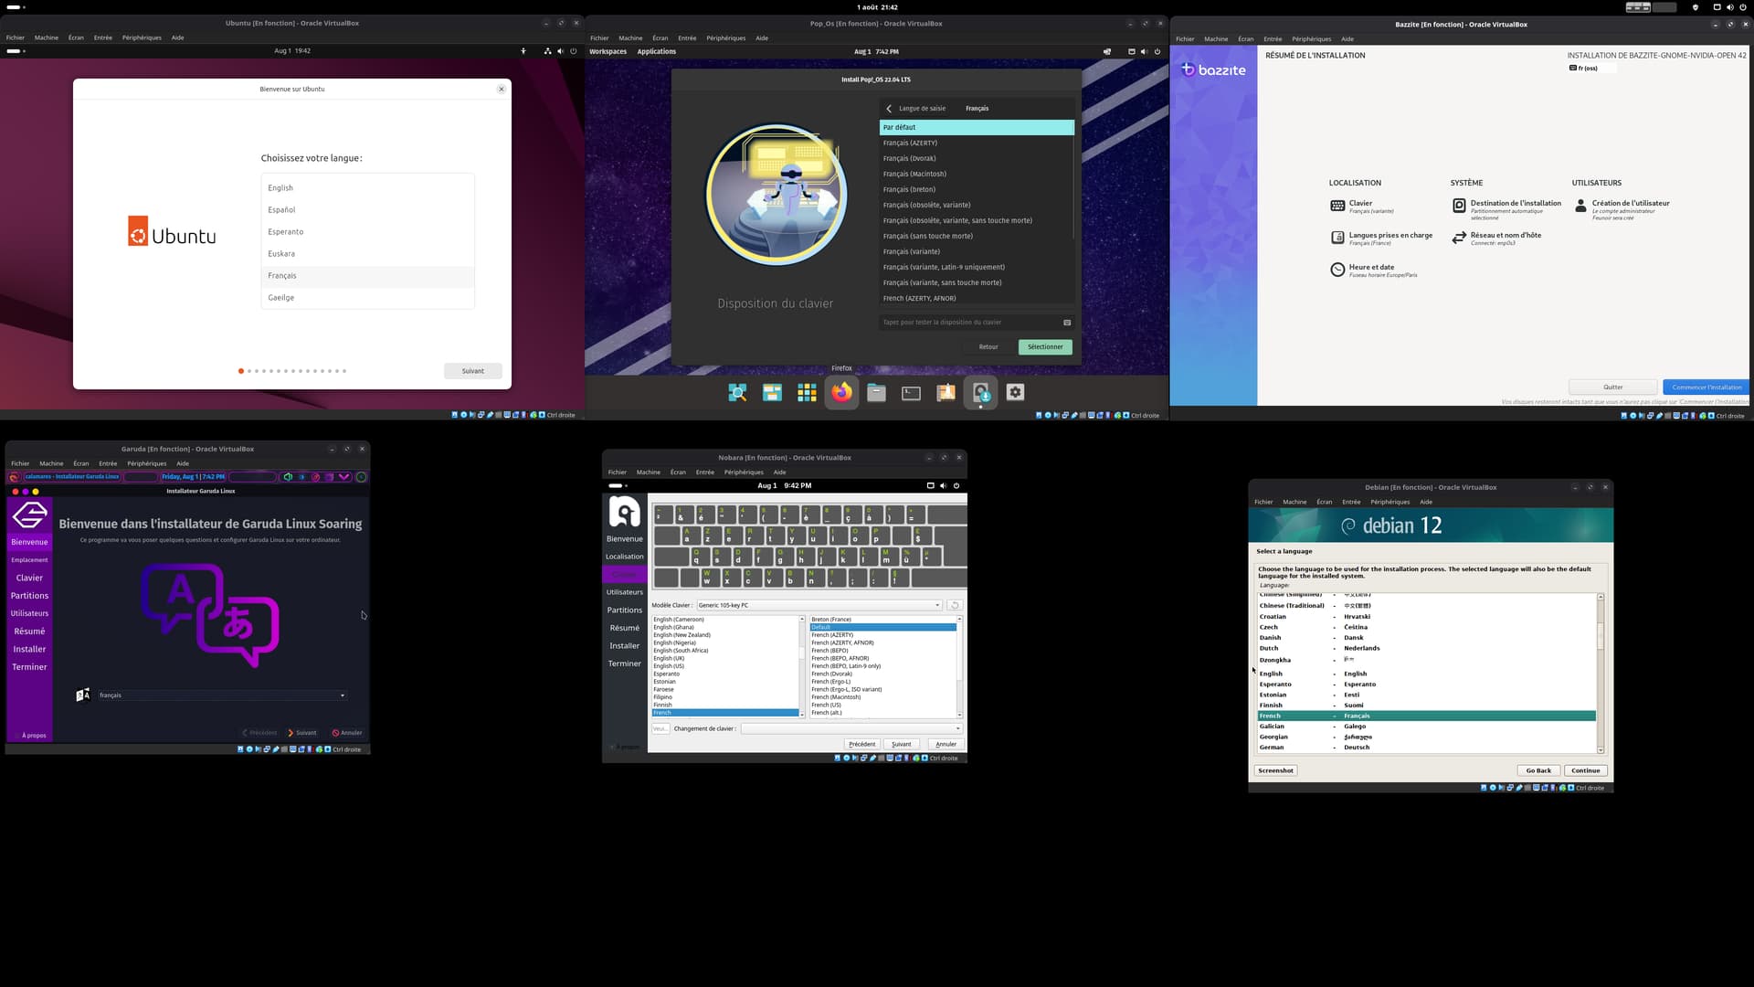This screenshot has width=1754, height=987.
Task: Open Heure et date clock icon in Bazzite
Action: click(1337, 270)
